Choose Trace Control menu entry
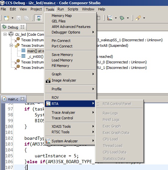Image resolution: width=168 pixels, height=170 pixels. [70, 118]
